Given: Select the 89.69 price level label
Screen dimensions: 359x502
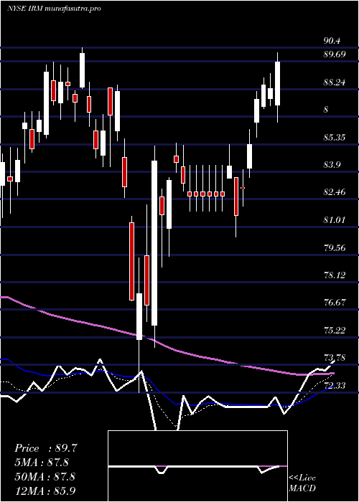Looking at the screenshot, I should tap(335, 55).
